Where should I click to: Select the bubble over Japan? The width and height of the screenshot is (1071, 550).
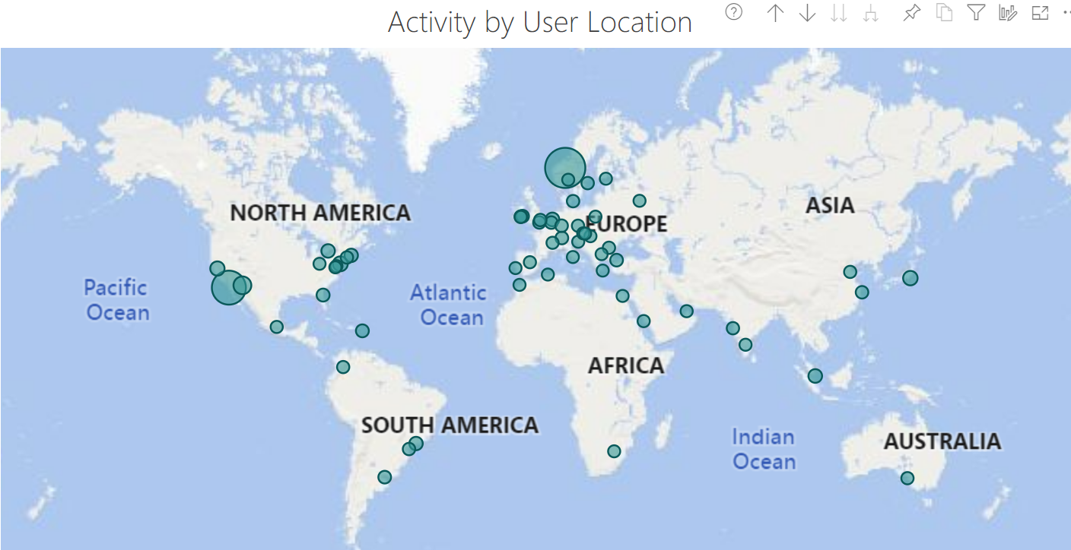click(910, 278)
